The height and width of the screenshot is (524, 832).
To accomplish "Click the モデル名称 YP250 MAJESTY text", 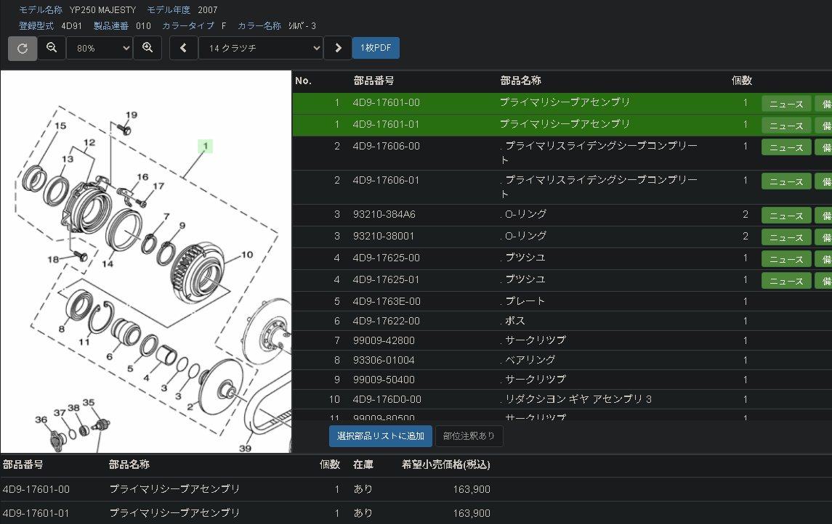I will (x=78, y=9).
